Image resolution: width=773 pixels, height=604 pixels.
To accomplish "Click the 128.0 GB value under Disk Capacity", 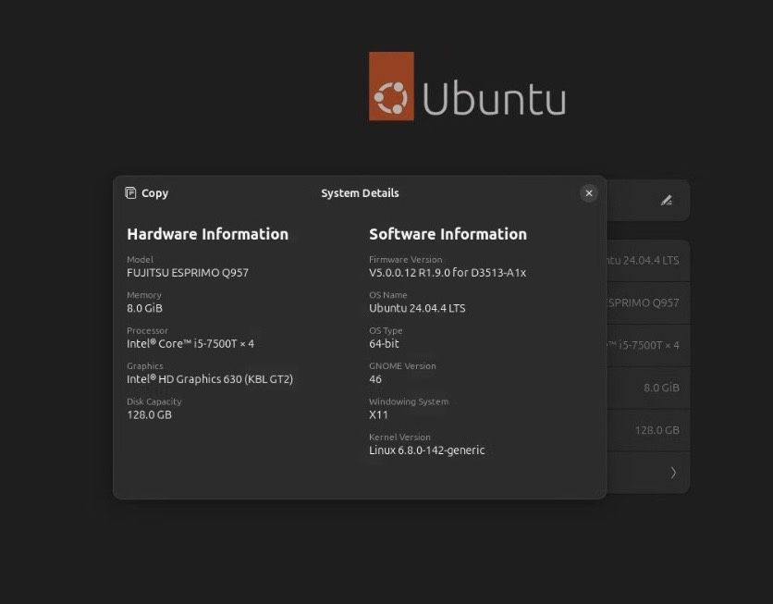I will click(150, 414).
